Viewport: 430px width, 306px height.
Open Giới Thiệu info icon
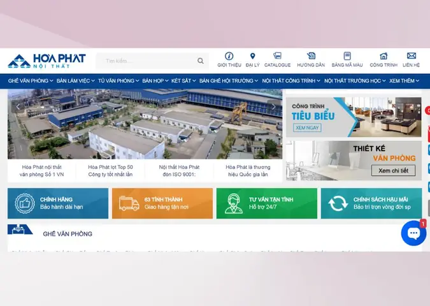click(x=229, y=56)
